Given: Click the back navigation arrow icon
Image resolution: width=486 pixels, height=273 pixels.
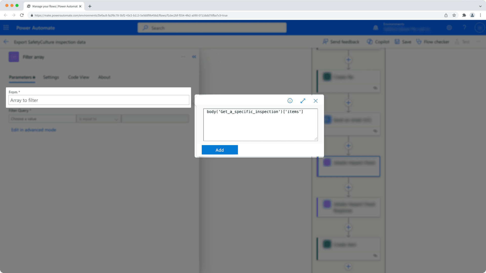Looking at the screenshot, I should point(6,42).
